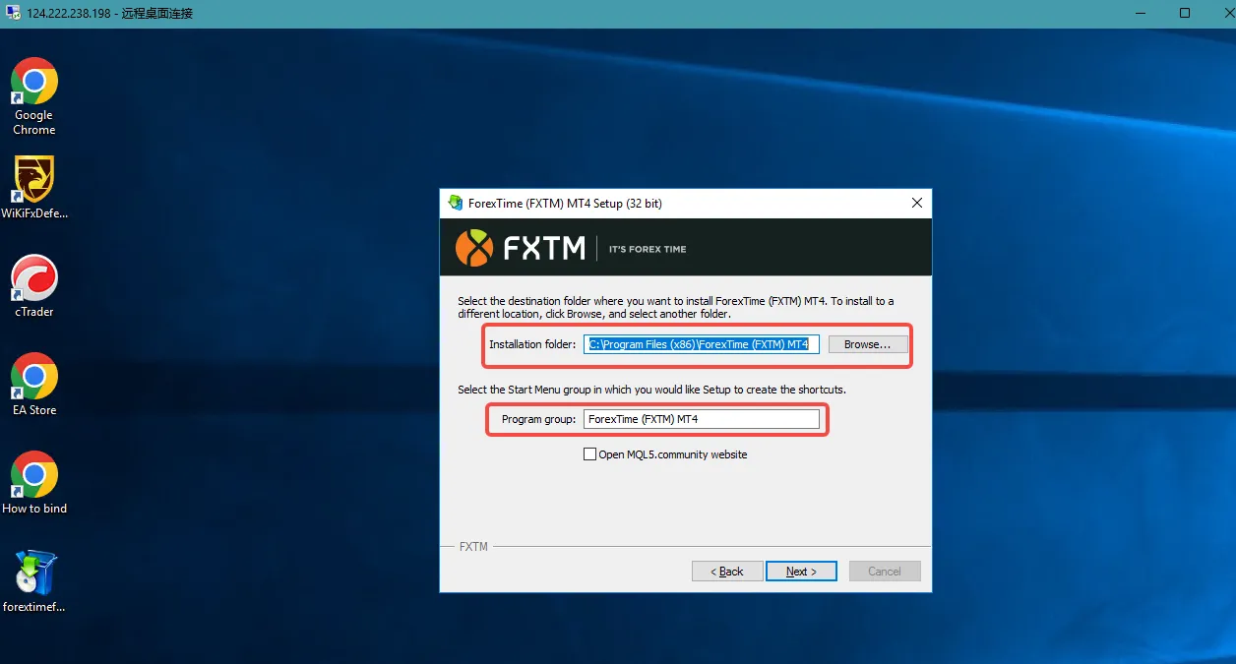Click the Browse... button
Viewport: 1236px width, 664px height.
[867, 344]
